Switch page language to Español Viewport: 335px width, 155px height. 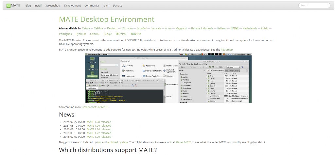pos(142,28)
